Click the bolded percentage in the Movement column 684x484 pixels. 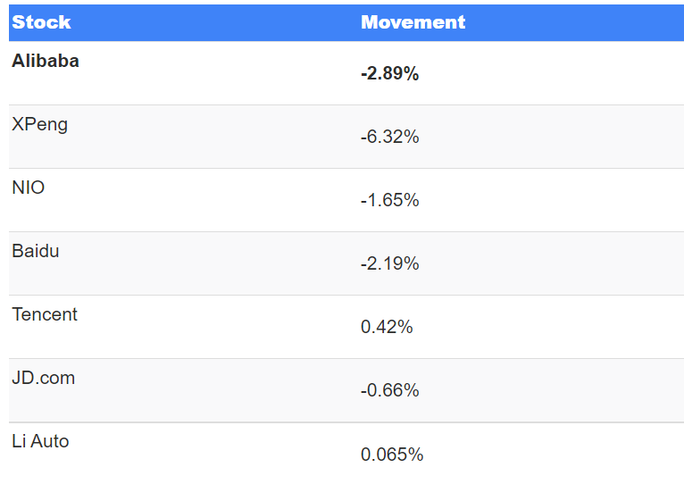[389, 74]
